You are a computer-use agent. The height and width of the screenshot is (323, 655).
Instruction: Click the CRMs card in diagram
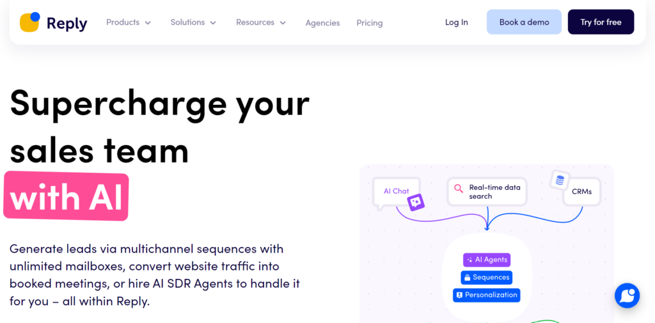(581, 192)
